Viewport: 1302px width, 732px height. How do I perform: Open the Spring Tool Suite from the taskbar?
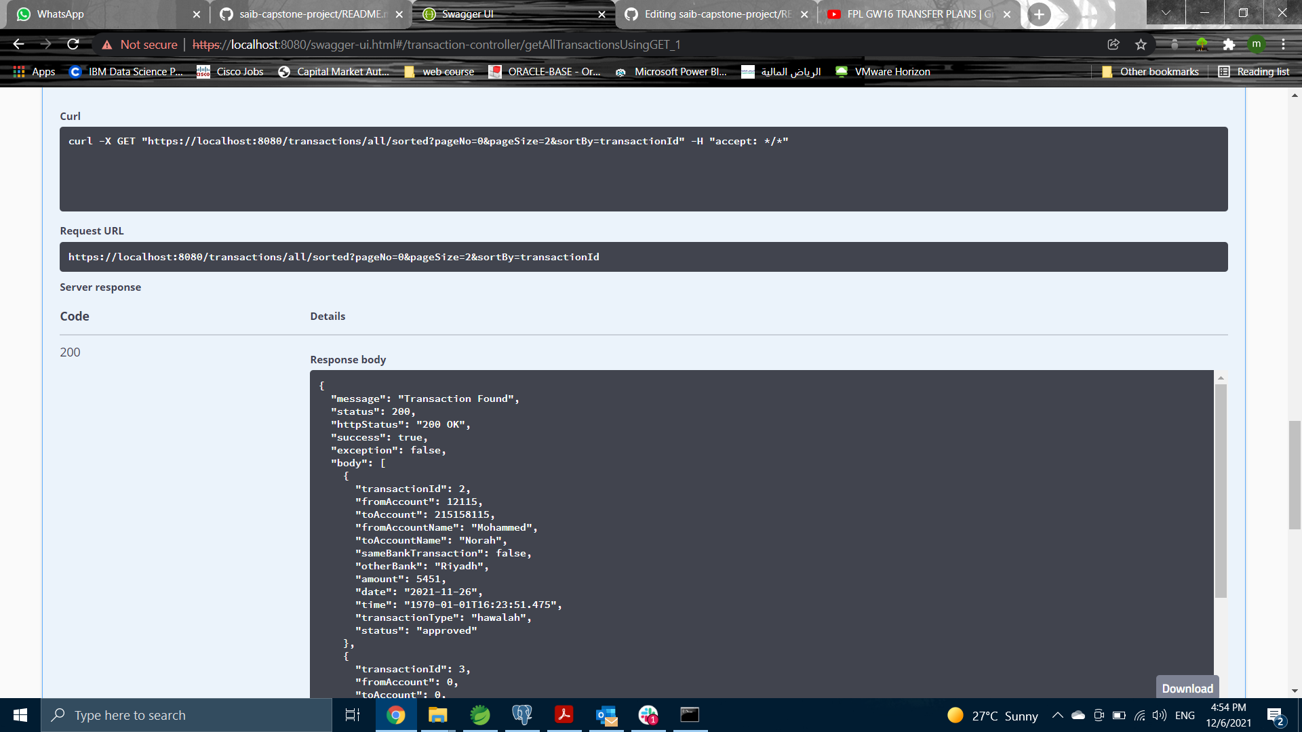(480, 715)
